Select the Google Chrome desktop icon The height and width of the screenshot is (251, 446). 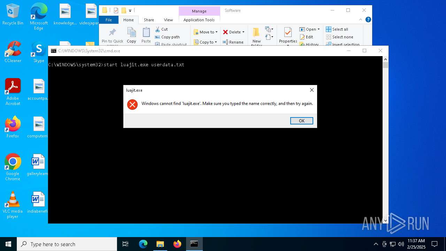pos(13,167)
